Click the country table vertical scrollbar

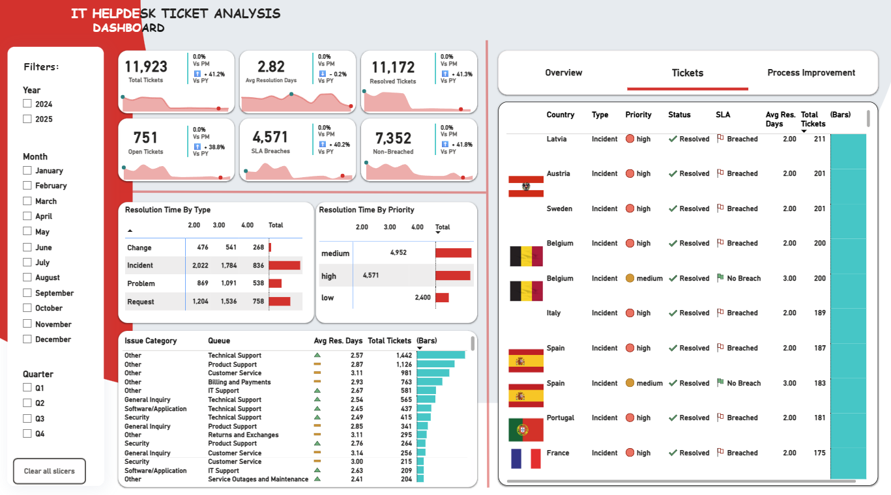pos(868,119)
